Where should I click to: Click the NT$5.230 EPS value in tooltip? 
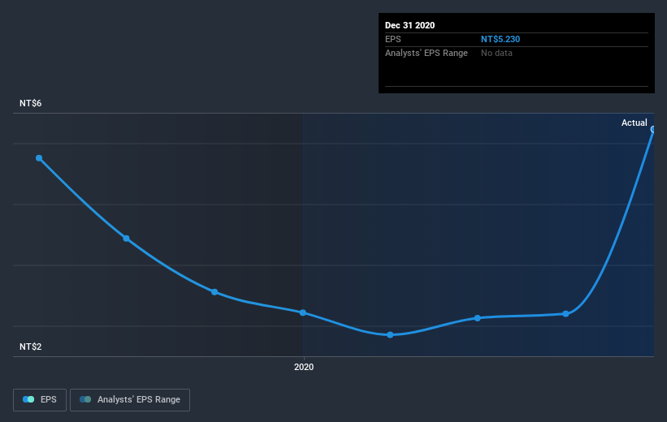click(x=500, y=39)
